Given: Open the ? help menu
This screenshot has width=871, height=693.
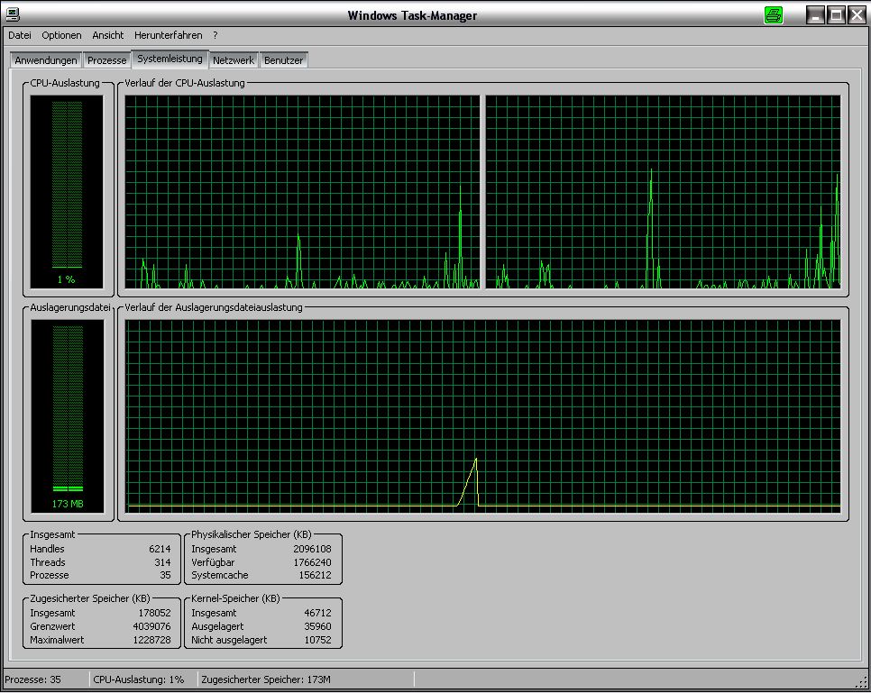Looking at the screenshot, I should tap(215, 35).
